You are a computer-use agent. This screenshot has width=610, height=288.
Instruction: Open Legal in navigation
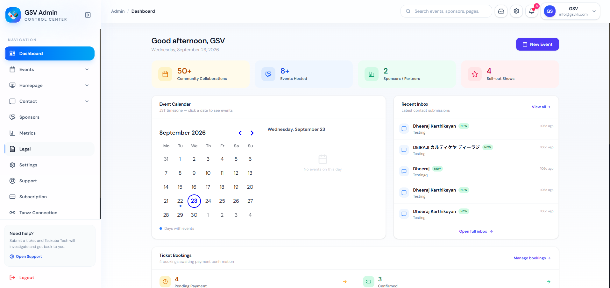pyautogui.click(x=50, y=149)
